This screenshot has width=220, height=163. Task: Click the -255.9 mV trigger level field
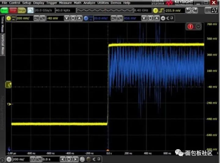pos(174,10)
